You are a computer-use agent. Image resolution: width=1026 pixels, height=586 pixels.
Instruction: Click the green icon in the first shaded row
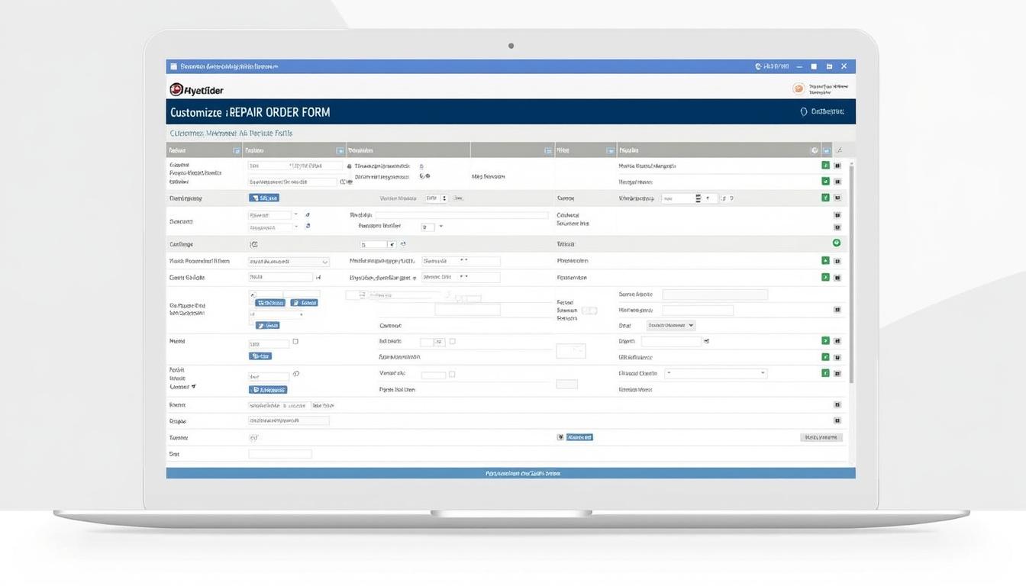(825, 198)
